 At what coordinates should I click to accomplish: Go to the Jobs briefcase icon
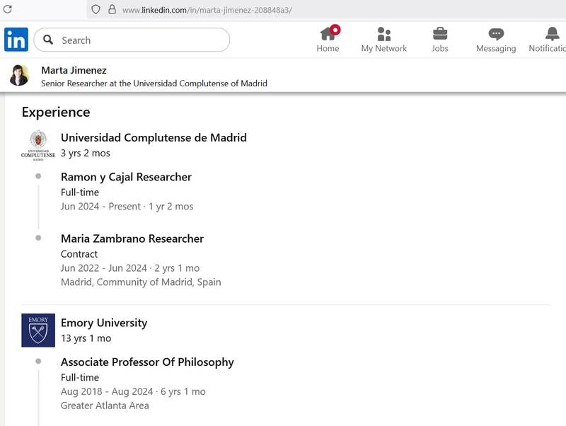[440, 34]
